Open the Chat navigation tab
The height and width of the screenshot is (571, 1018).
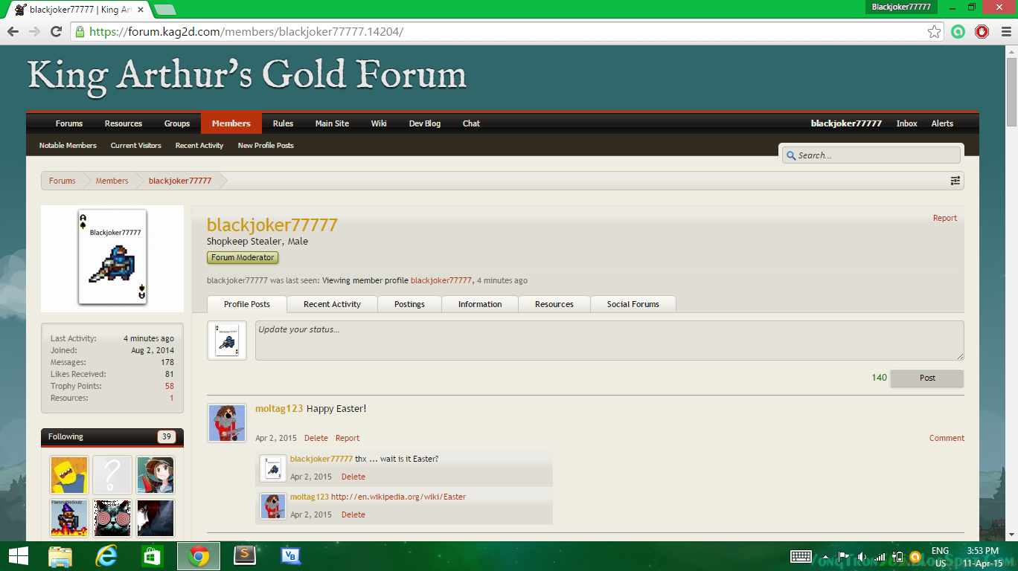(x=471, y=123)
